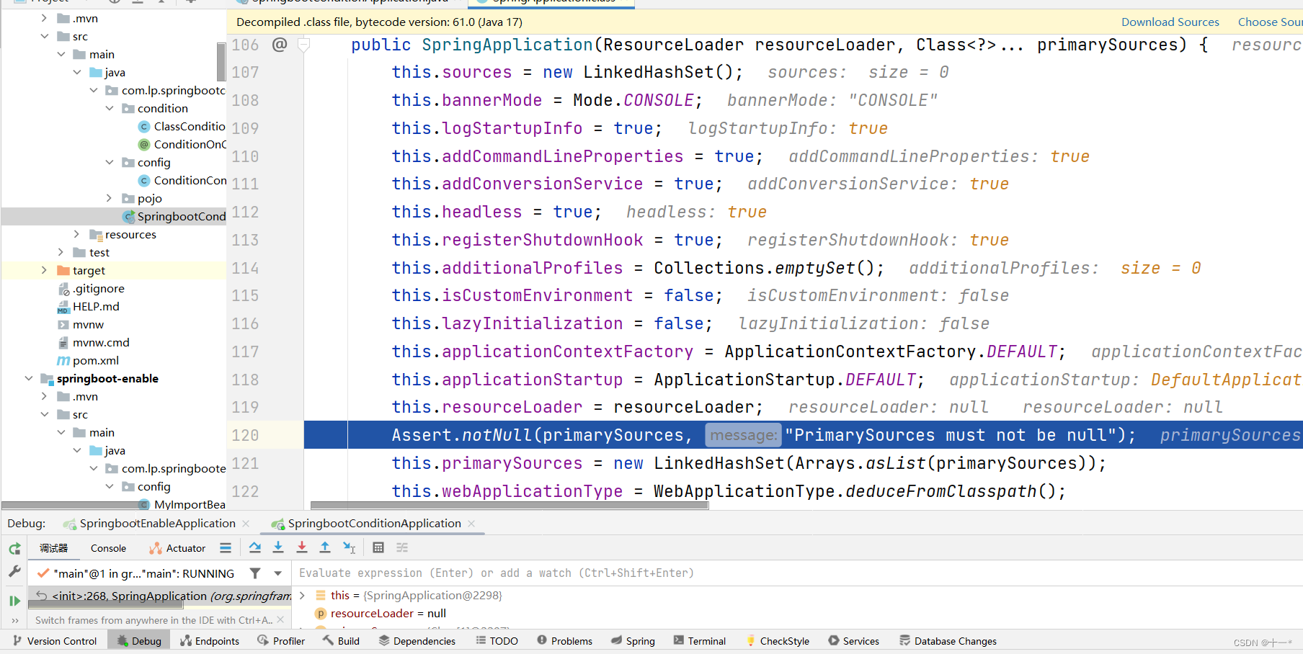The image size is (1303, 654).
Task: Click project tree vertical scrollbar
Action: tap(221, 62)
